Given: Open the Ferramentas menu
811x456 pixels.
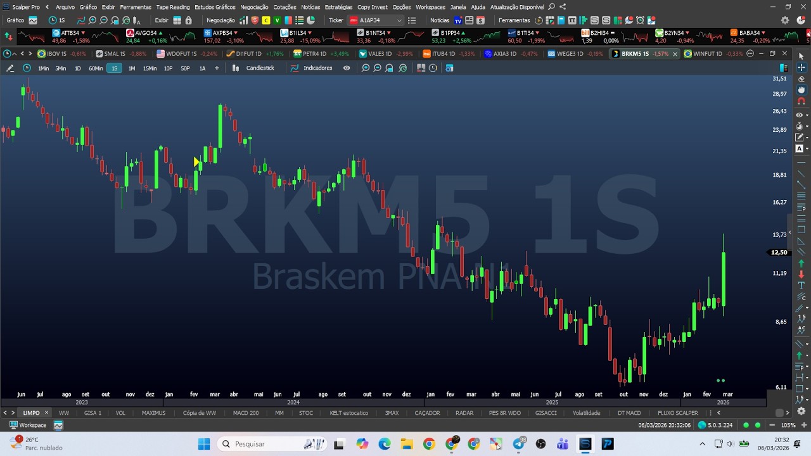Looking at the screenshot, I should click(x=136, y=7).
